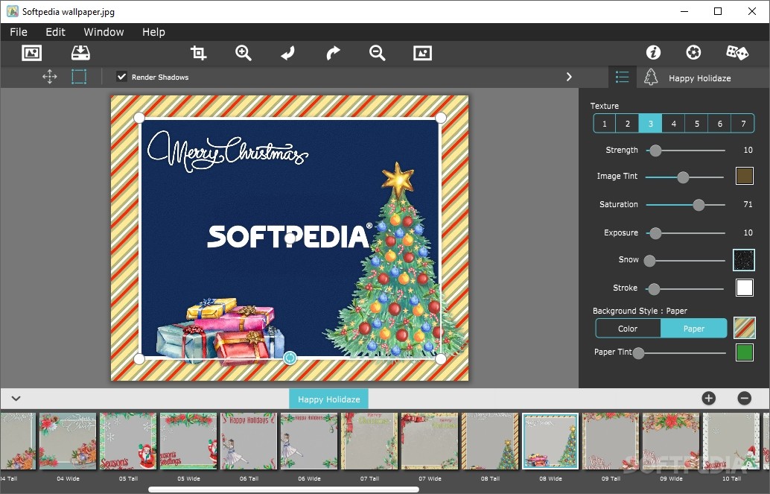Screen dimensions: 770x494
Task: Switch background style to Color
Action: click(x=628, y=329)
